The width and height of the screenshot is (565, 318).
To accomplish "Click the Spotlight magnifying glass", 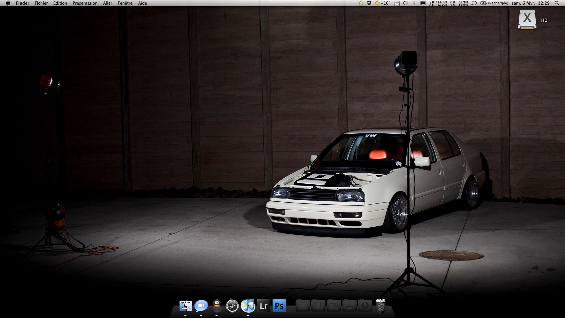I will pos(556,3).
